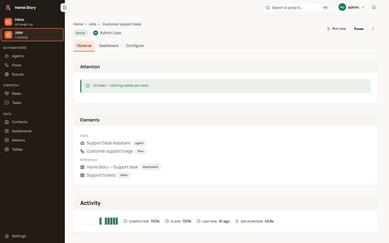
Task: Click the Memory database icon
Action: pos(7,140)
